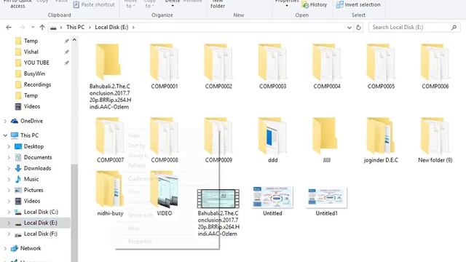The height and width of the screenshot is (262, 466).
Task: Select the New folder (9) icon
Action: coord(435,136)
